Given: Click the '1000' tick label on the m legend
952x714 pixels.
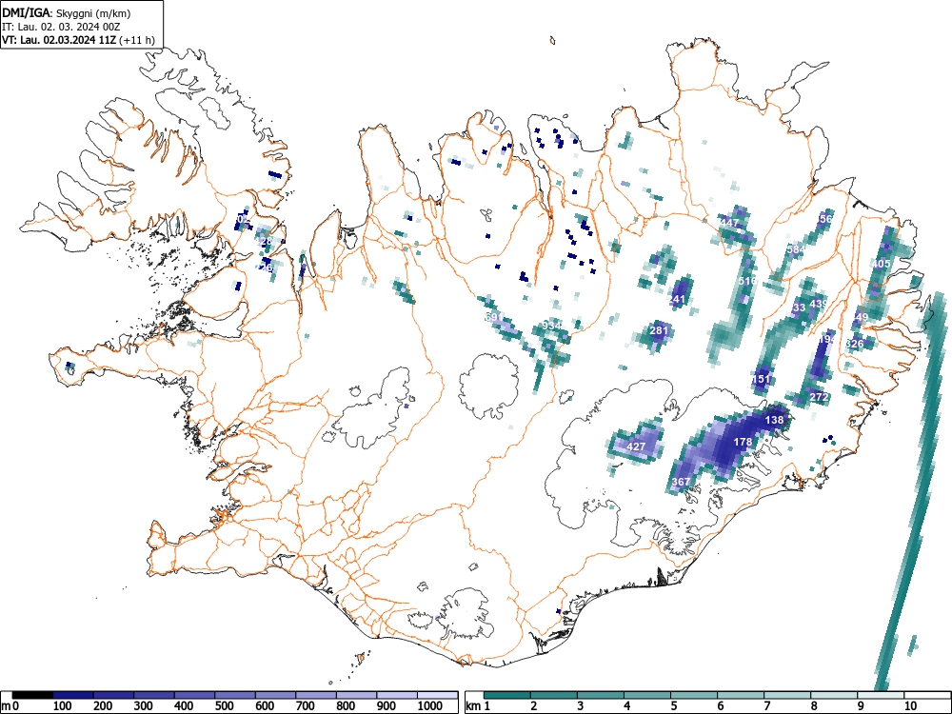Looking at the screenshot, I should tap(430, 706).
